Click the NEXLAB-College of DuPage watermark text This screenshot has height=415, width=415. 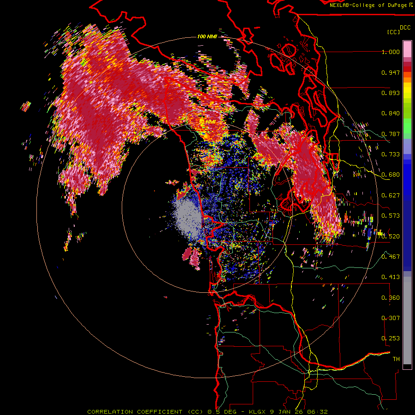click(x=368, y=5)
